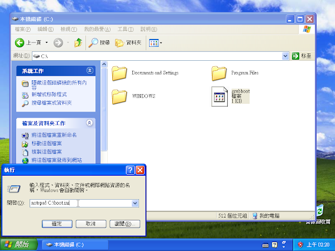Open the forward button history dropdown arrow
Screen dimensions: 335x251
[68, 43]
